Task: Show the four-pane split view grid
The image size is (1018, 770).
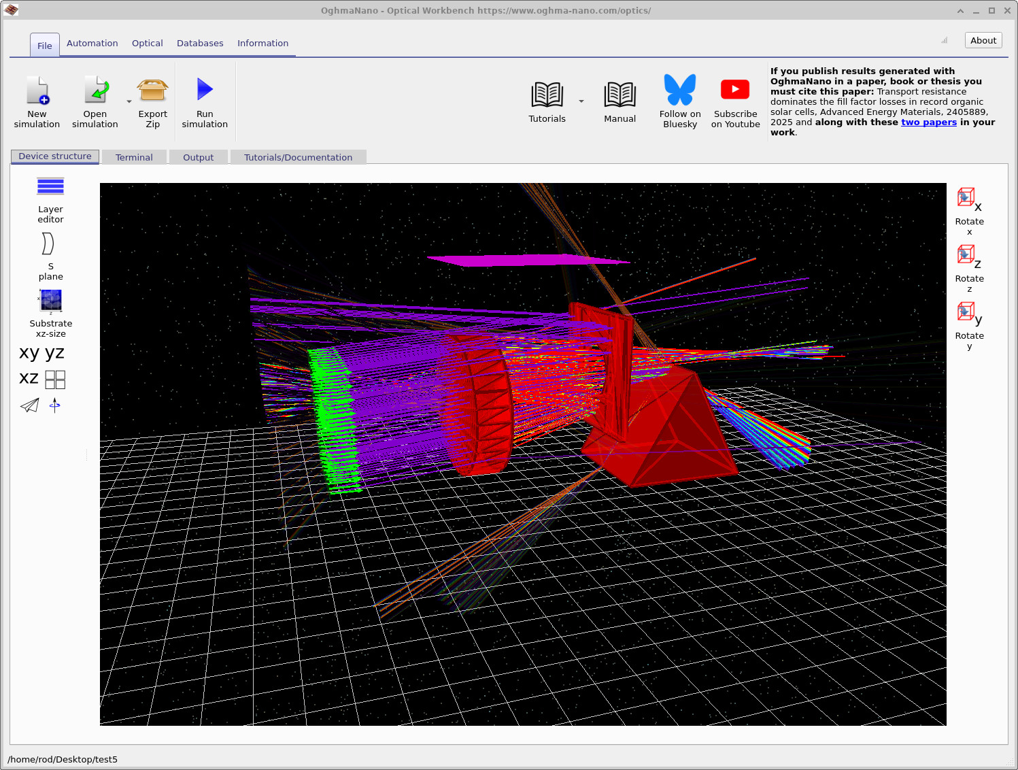Action: 55,380
